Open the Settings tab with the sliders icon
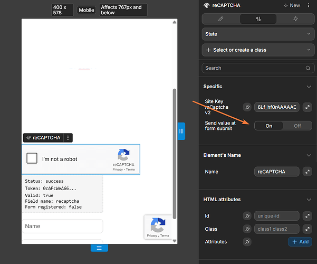Image resolution: width=317 pixels, height=264 pixels. click(258, 19)
